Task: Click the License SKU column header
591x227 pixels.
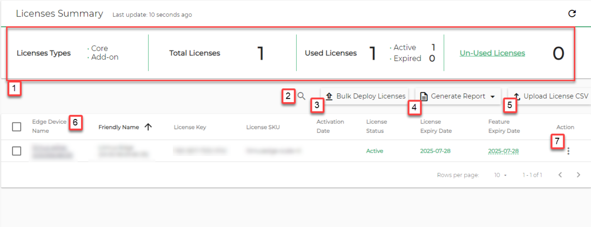Action: pyautogui.click(x=263, y=127)
